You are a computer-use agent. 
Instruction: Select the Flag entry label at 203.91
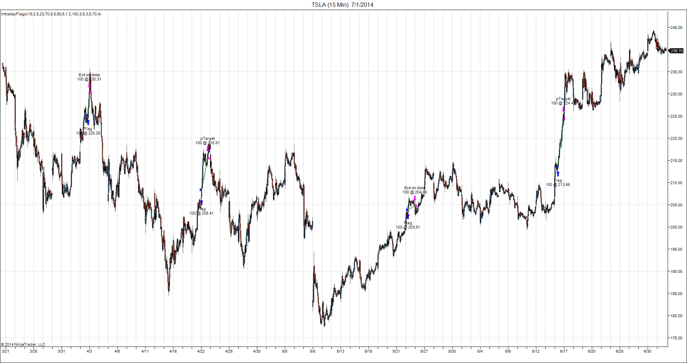pos(408,225)
